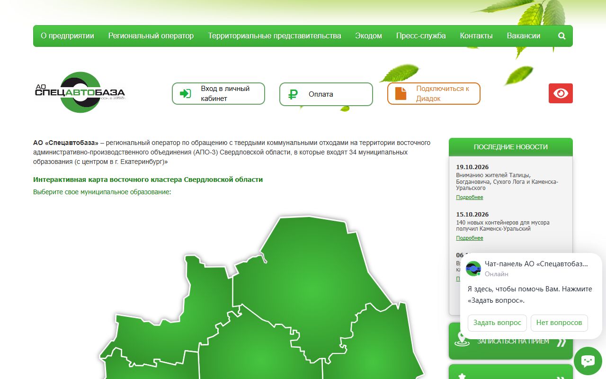Click the interactive map heading text
The width and height of the screenshot is (606, 379).
148,180
